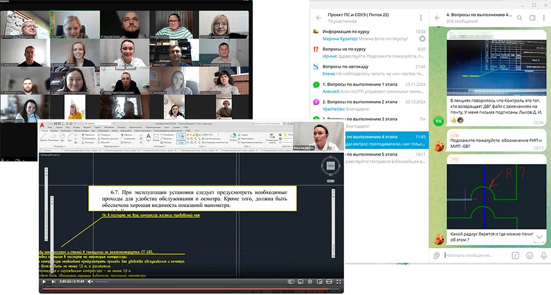This screenshot has height=295, width=551.
Task: Seek on the red video progress bar
Action: tap(191, 289)
